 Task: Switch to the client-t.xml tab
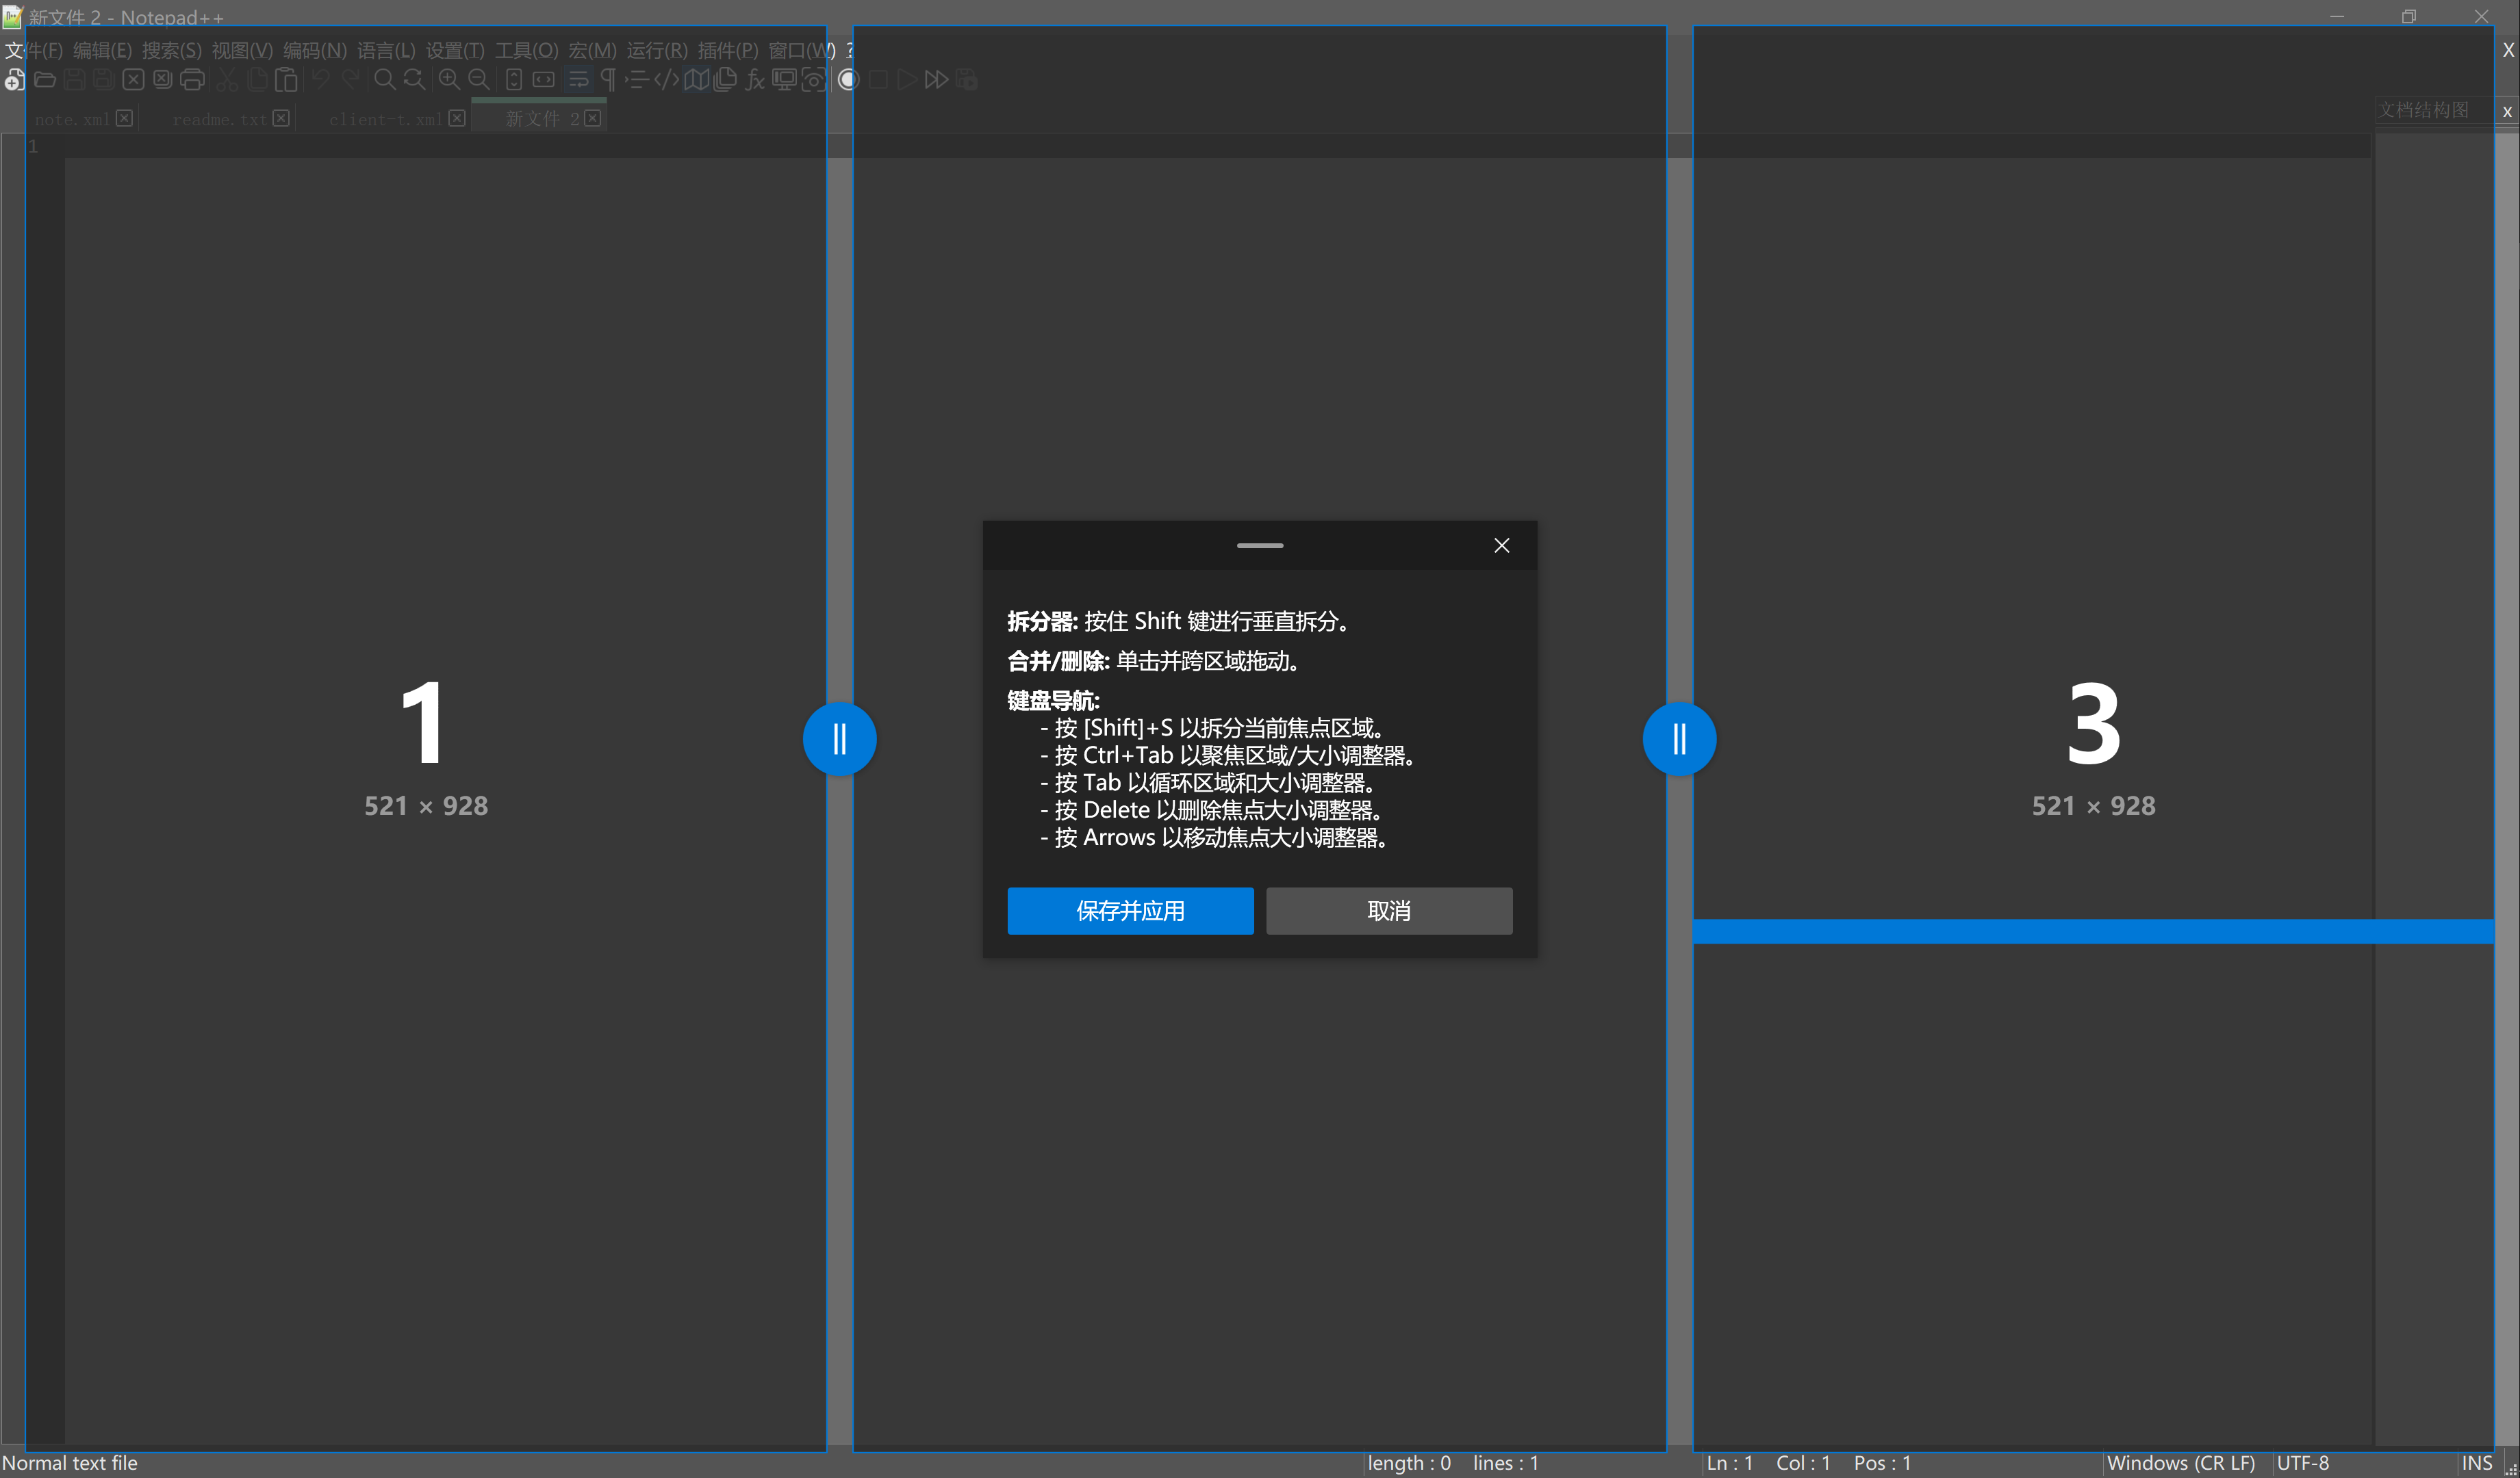(x=386, y=119)
